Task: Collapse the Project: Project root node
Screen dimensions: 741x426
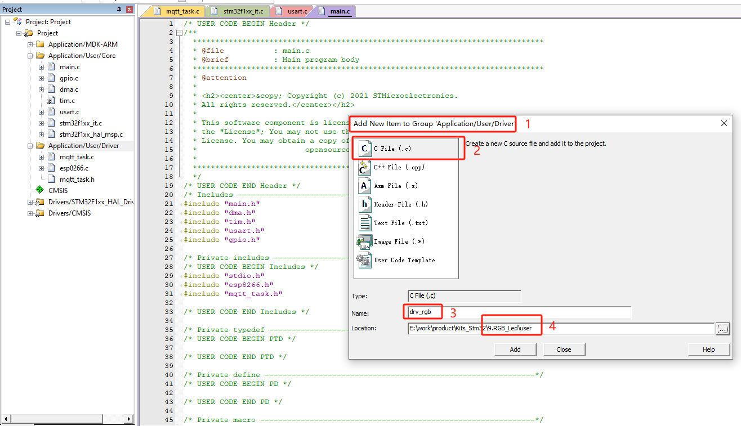Action: click(7, 22)
